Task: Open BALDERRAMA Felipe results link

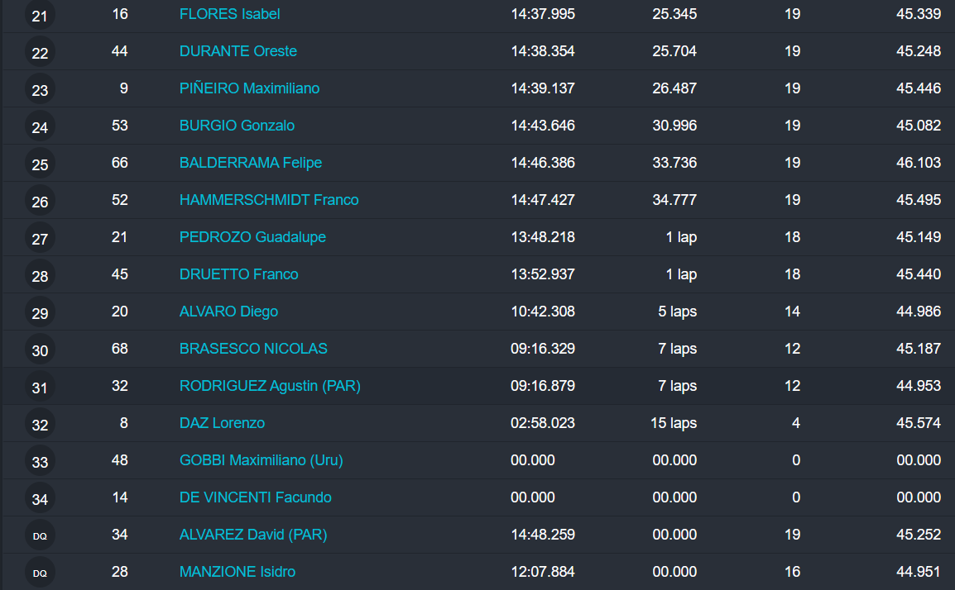Action: 250,163
